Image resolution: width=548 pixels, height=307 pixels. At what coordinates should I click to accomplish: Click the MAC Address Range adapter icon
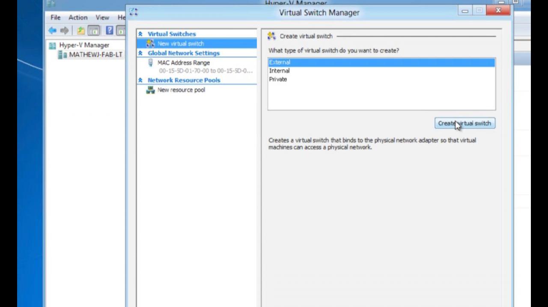click(x=150, y=63)
